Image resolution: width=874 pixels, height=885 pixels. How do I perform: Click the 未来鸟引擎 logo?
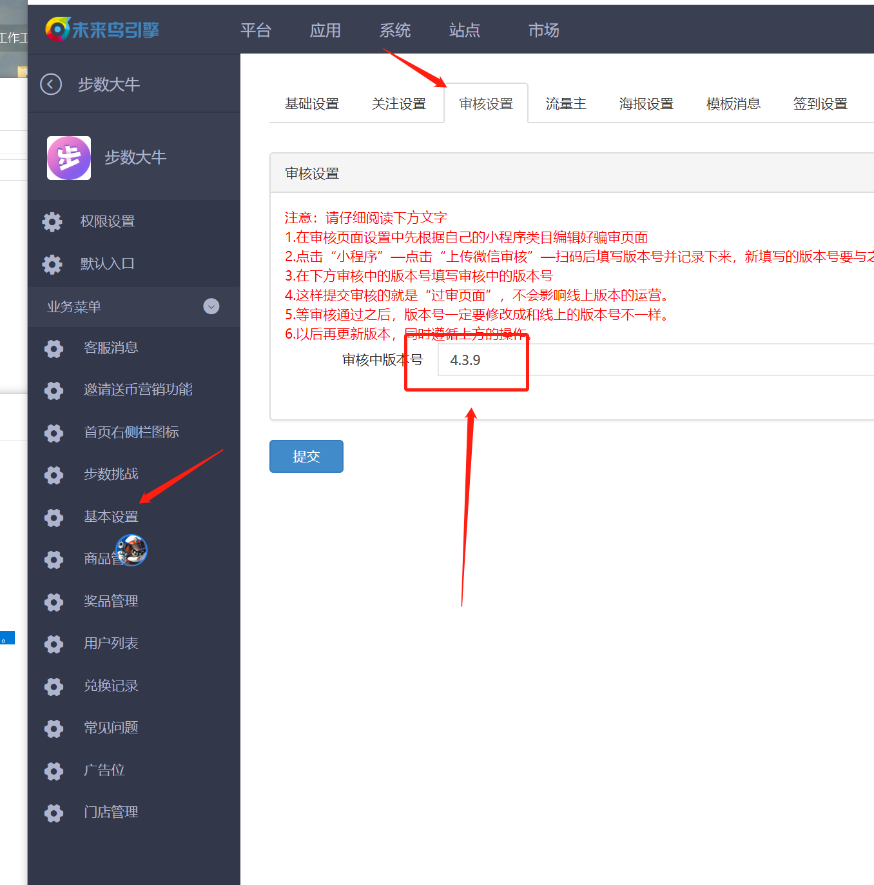pyautogui.click(x=102, y=29)
